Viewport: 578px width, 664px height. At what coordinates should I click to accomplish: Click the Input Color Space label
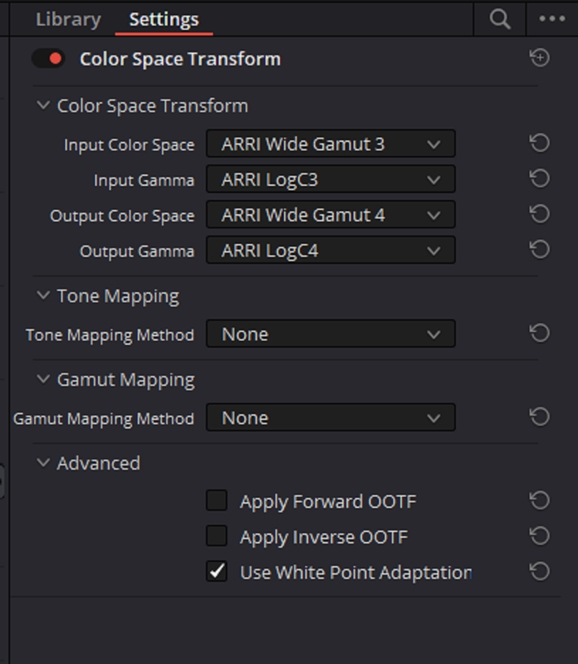click(x=130, y=144)
